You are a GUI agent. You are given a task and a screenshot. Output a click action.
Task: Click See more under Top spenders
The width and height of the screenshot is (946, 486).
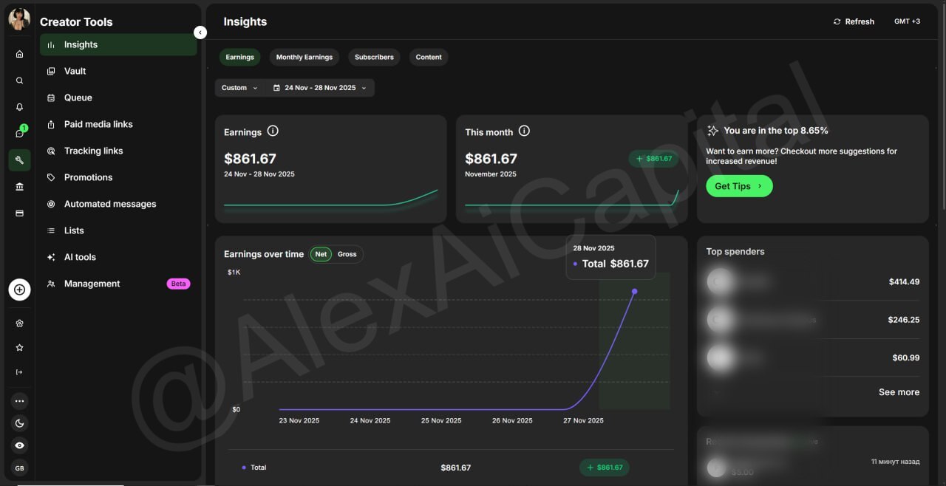(x=899, y=392)
